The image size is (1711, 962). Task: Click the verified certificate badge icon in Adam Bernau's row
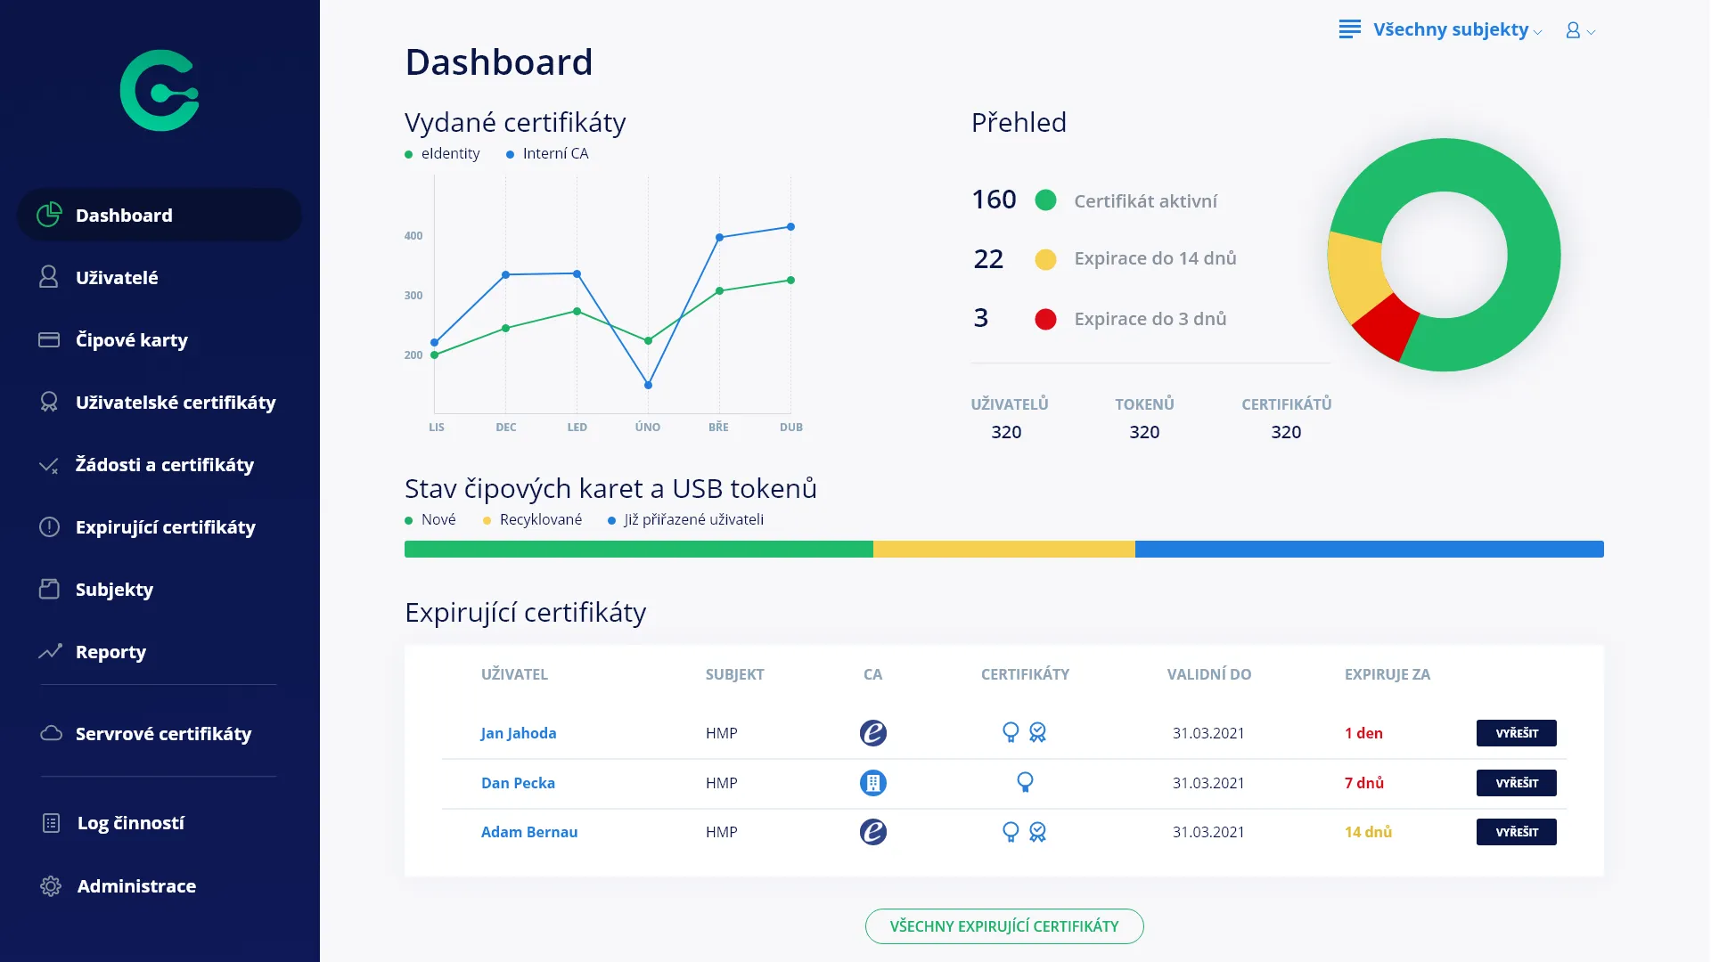pyautogui.click(x=1036, y=832)
